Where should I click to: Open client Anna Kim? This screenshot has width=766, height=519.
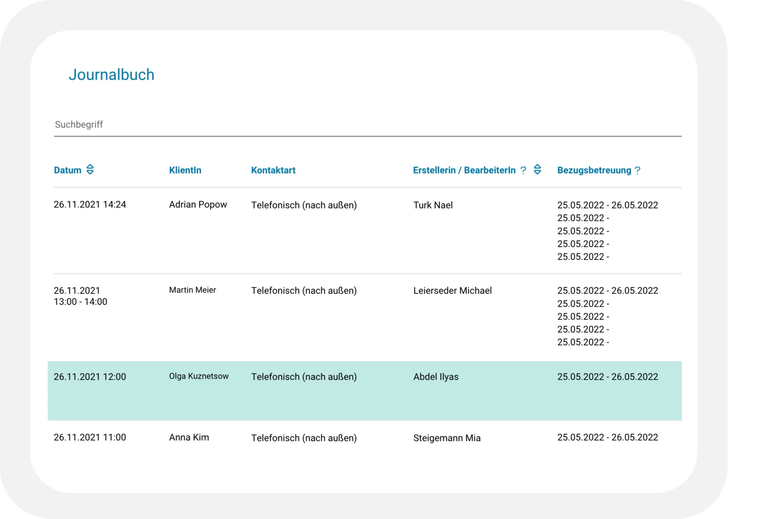click(x=189, y=437)
